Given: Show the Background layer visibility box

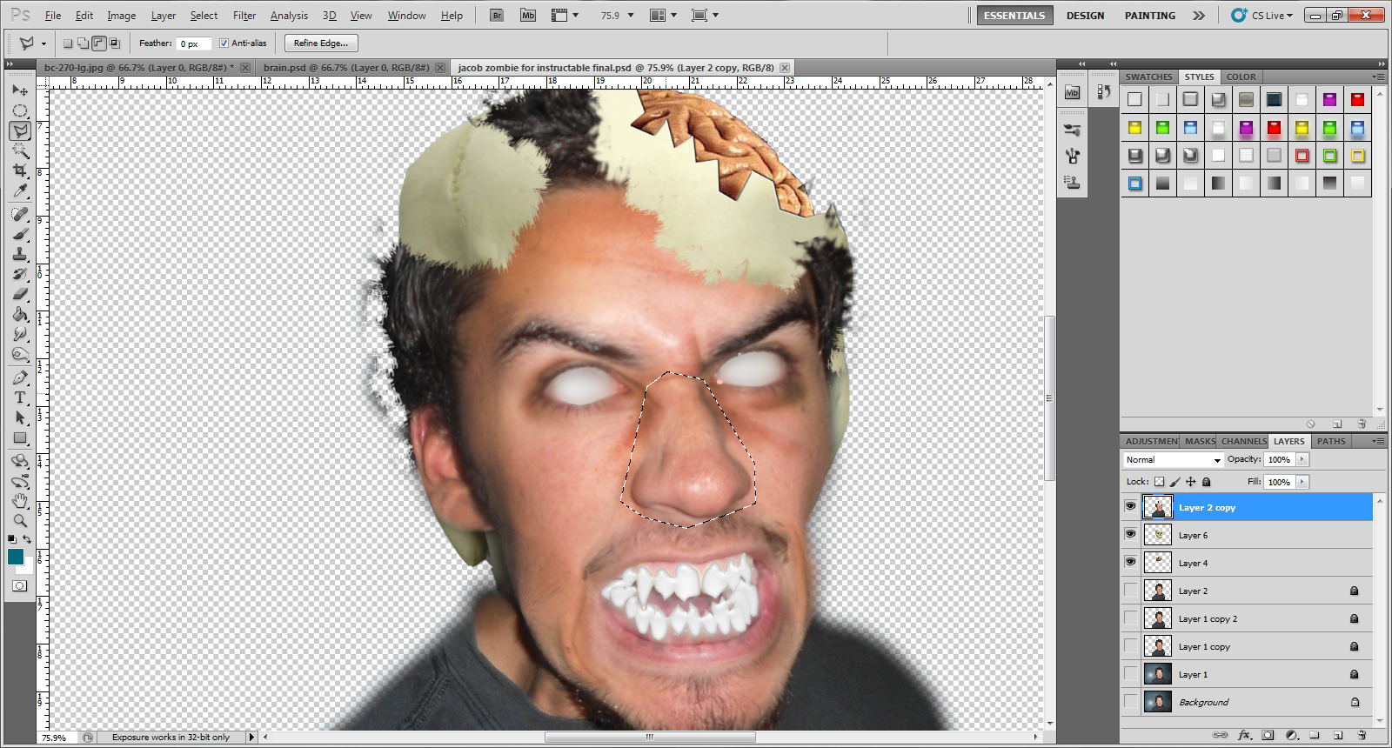Looking at the screenshot, I should (1130, 701).
